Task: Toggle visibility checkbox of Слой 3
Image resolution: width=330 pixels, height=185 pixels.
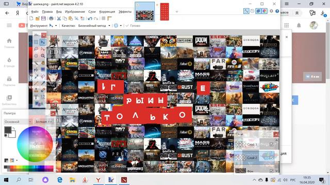Action: coord(271,144)
